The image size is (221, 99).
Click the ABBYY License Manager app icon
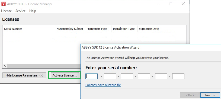3,4
